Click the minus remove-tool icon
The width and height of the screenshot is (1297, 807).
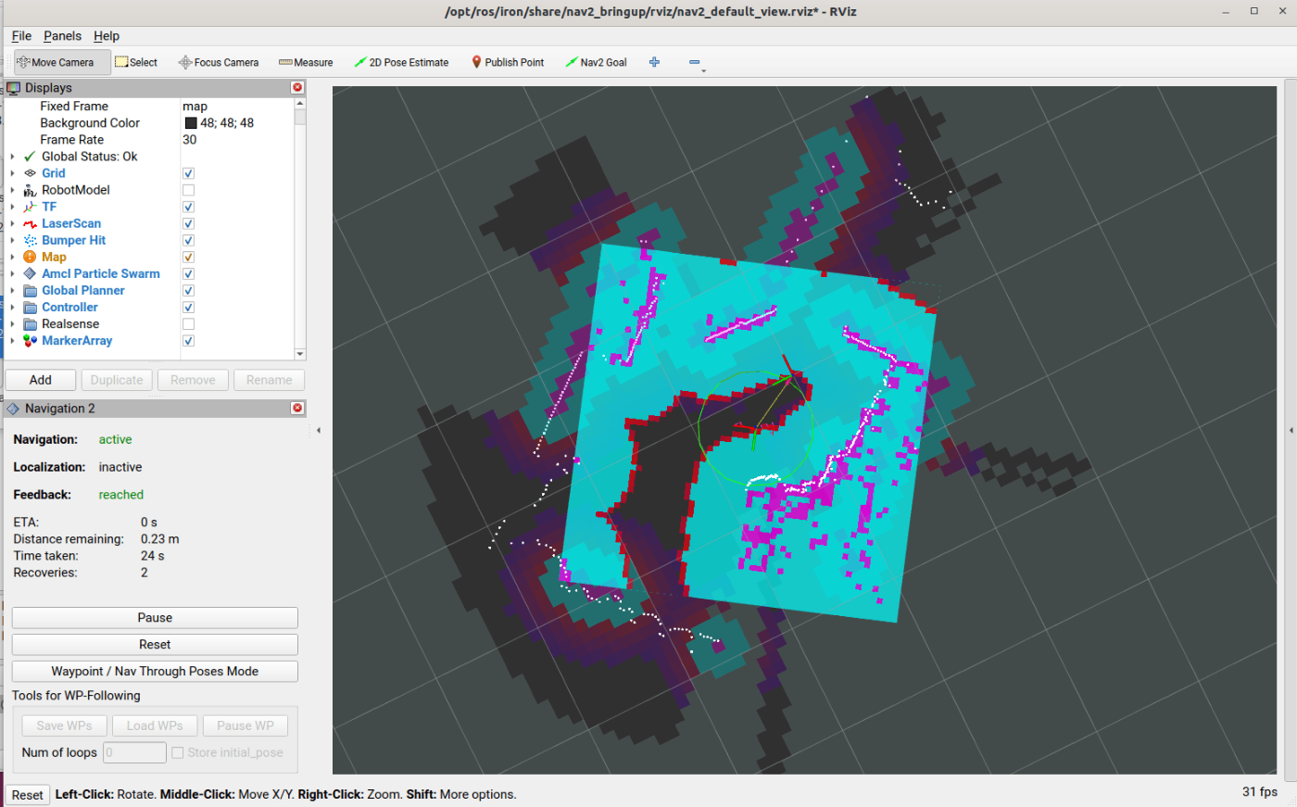click(694, 62)
